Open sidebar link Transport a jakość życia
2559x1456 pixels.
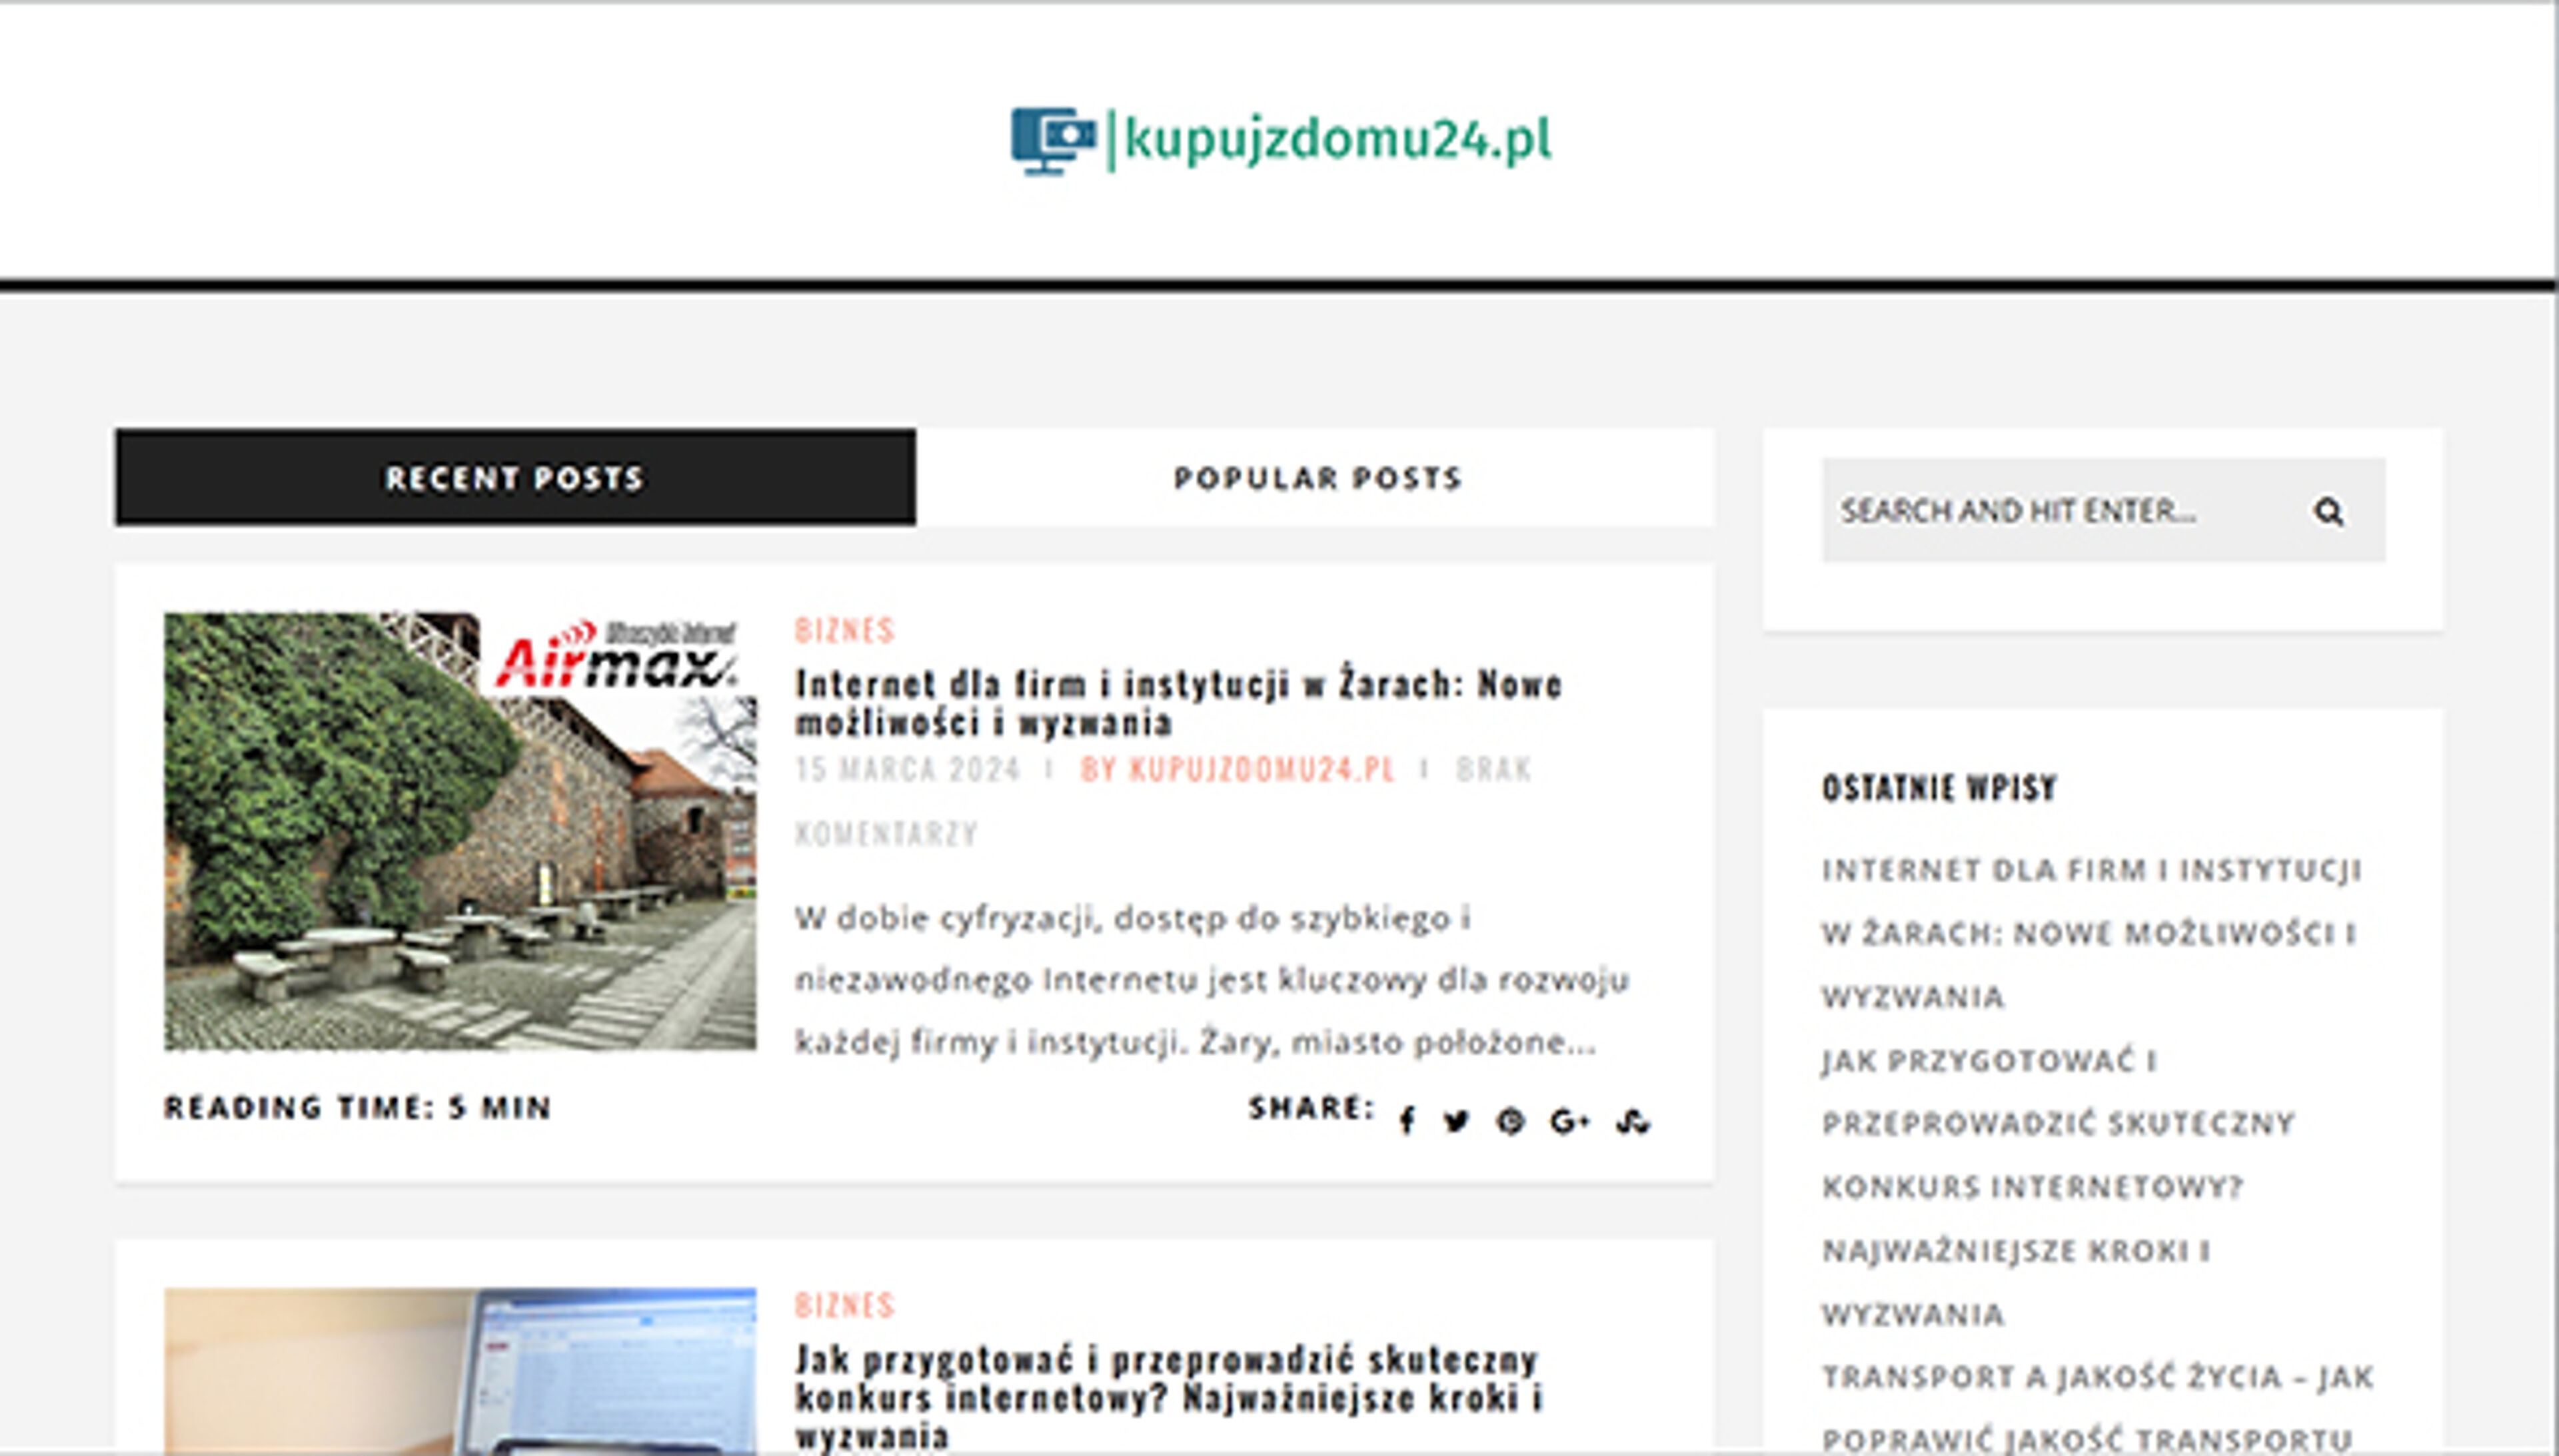pos(2097,1377)
